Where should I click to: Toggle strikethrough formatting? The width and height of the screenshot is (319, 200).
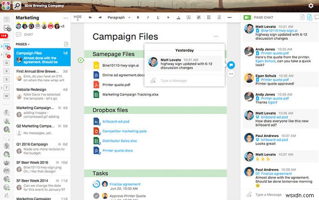coord(168,17)
